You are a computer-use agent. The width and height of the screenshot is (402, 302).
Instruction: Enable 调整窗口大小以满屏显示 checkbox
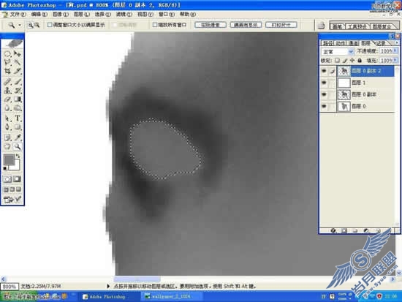pos(50,25)
